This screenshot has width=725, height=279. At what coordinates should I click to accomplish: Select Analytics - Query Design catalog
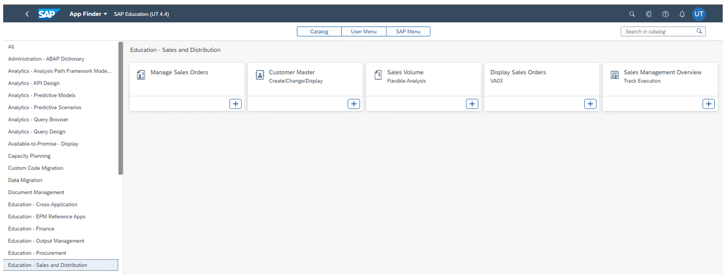pyautogui.click(x=60, y=132)
